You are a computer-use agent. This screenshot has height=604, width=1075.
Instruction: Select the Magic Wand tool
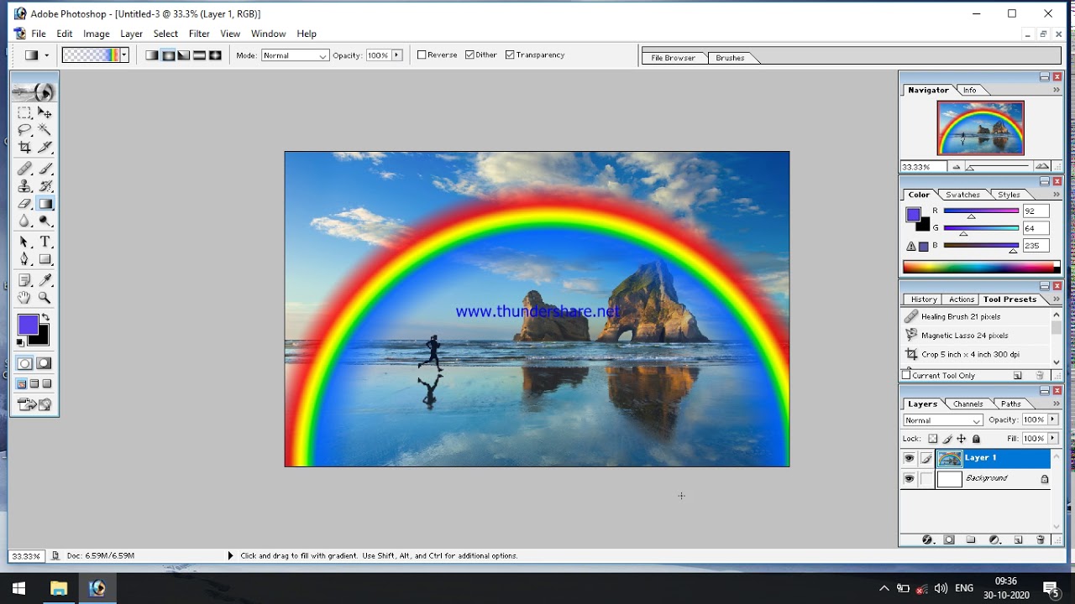pos(45,130)
